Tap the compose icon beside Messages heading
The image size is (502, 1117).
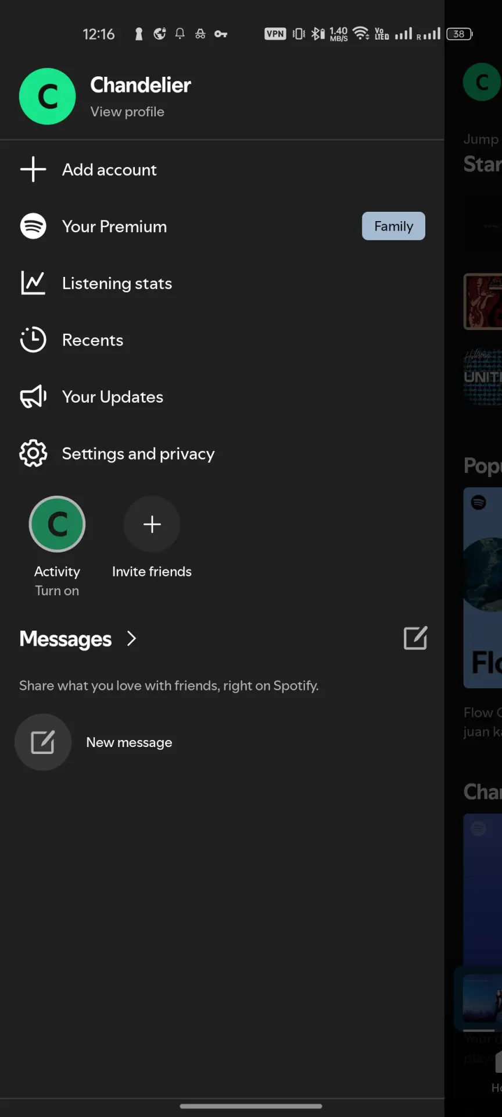415,638
